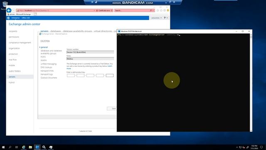Click the third product key box
266x150 pixels.
click(x=90, y=75)
